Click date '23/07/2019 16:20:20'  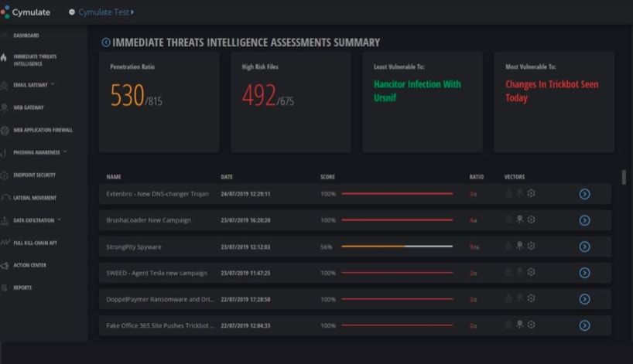pyautogui.click(x=245, y=220)
